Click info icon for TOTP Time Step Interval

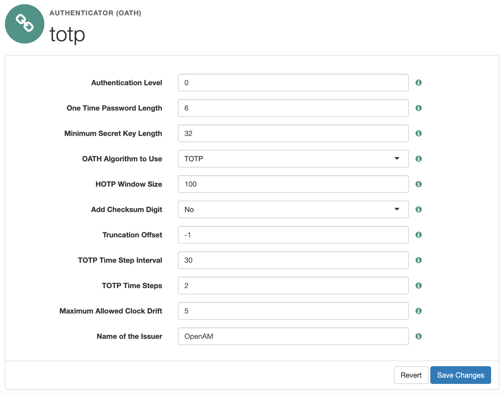click(x=418, y=260)
